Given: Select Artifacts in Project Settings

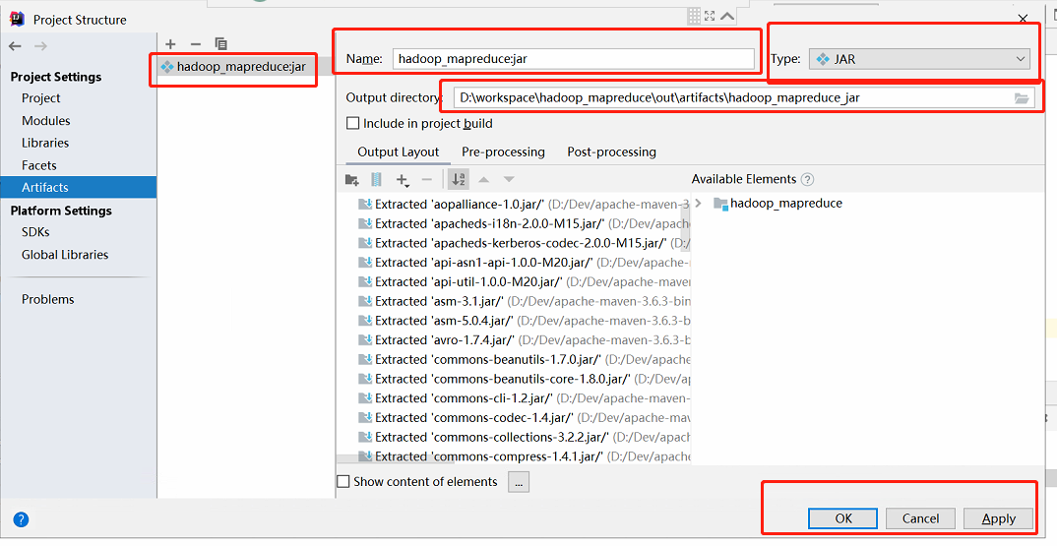Looking at the screenshot, I should 78,187.
